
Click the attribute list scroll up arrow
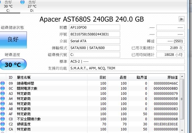(182, 76)
